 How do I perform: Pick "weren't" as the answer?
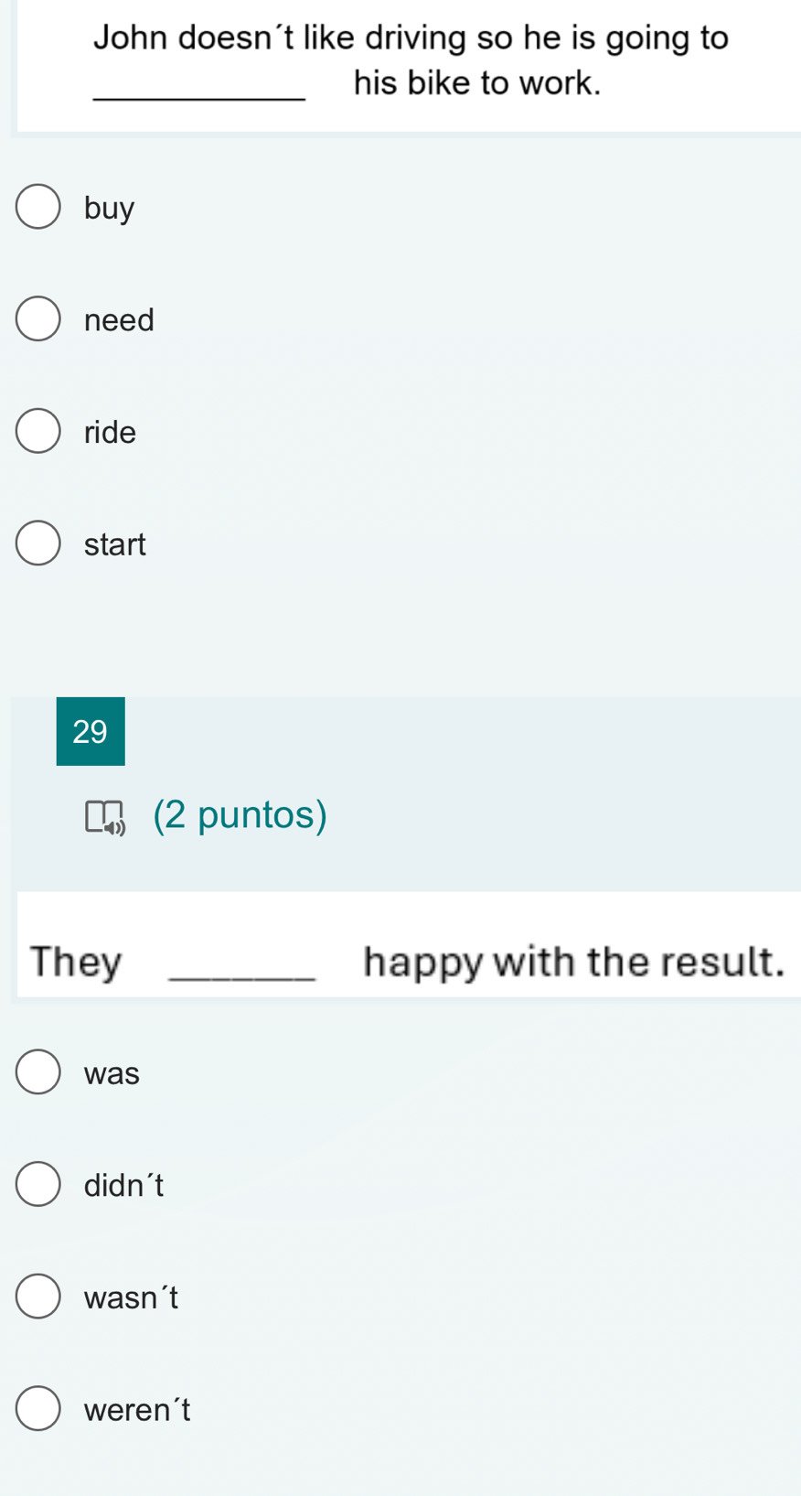37,1409
